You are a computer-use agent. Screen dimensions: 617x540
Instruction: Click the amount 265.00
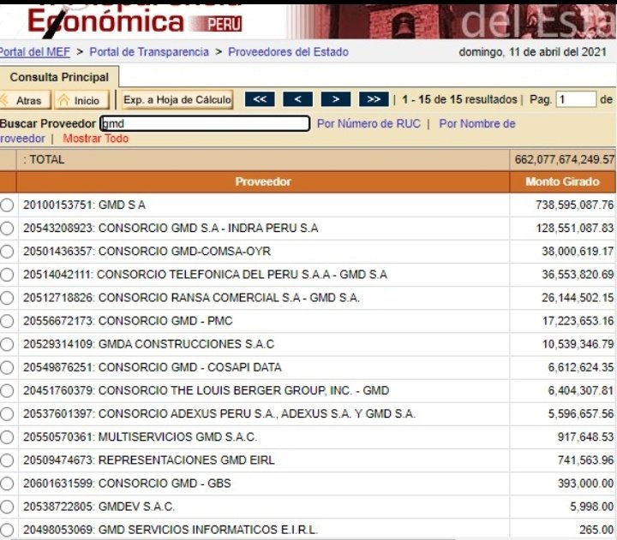pos(596,530)
